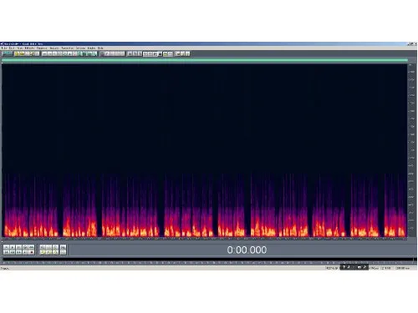Click the Zoom Out Full button
This screenshot has height=313, width=418.
coord(55,247)
